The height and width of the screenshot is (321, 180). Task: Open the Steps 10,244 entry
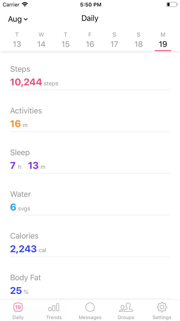pyautogui.click(x=90, y=76)
